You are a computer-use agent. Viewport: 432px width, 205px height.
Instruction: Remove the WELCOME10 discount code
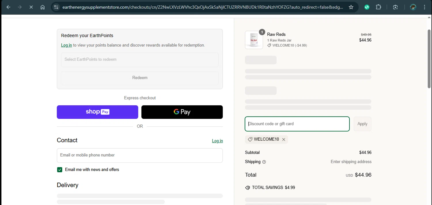click(x=284, y=139)
